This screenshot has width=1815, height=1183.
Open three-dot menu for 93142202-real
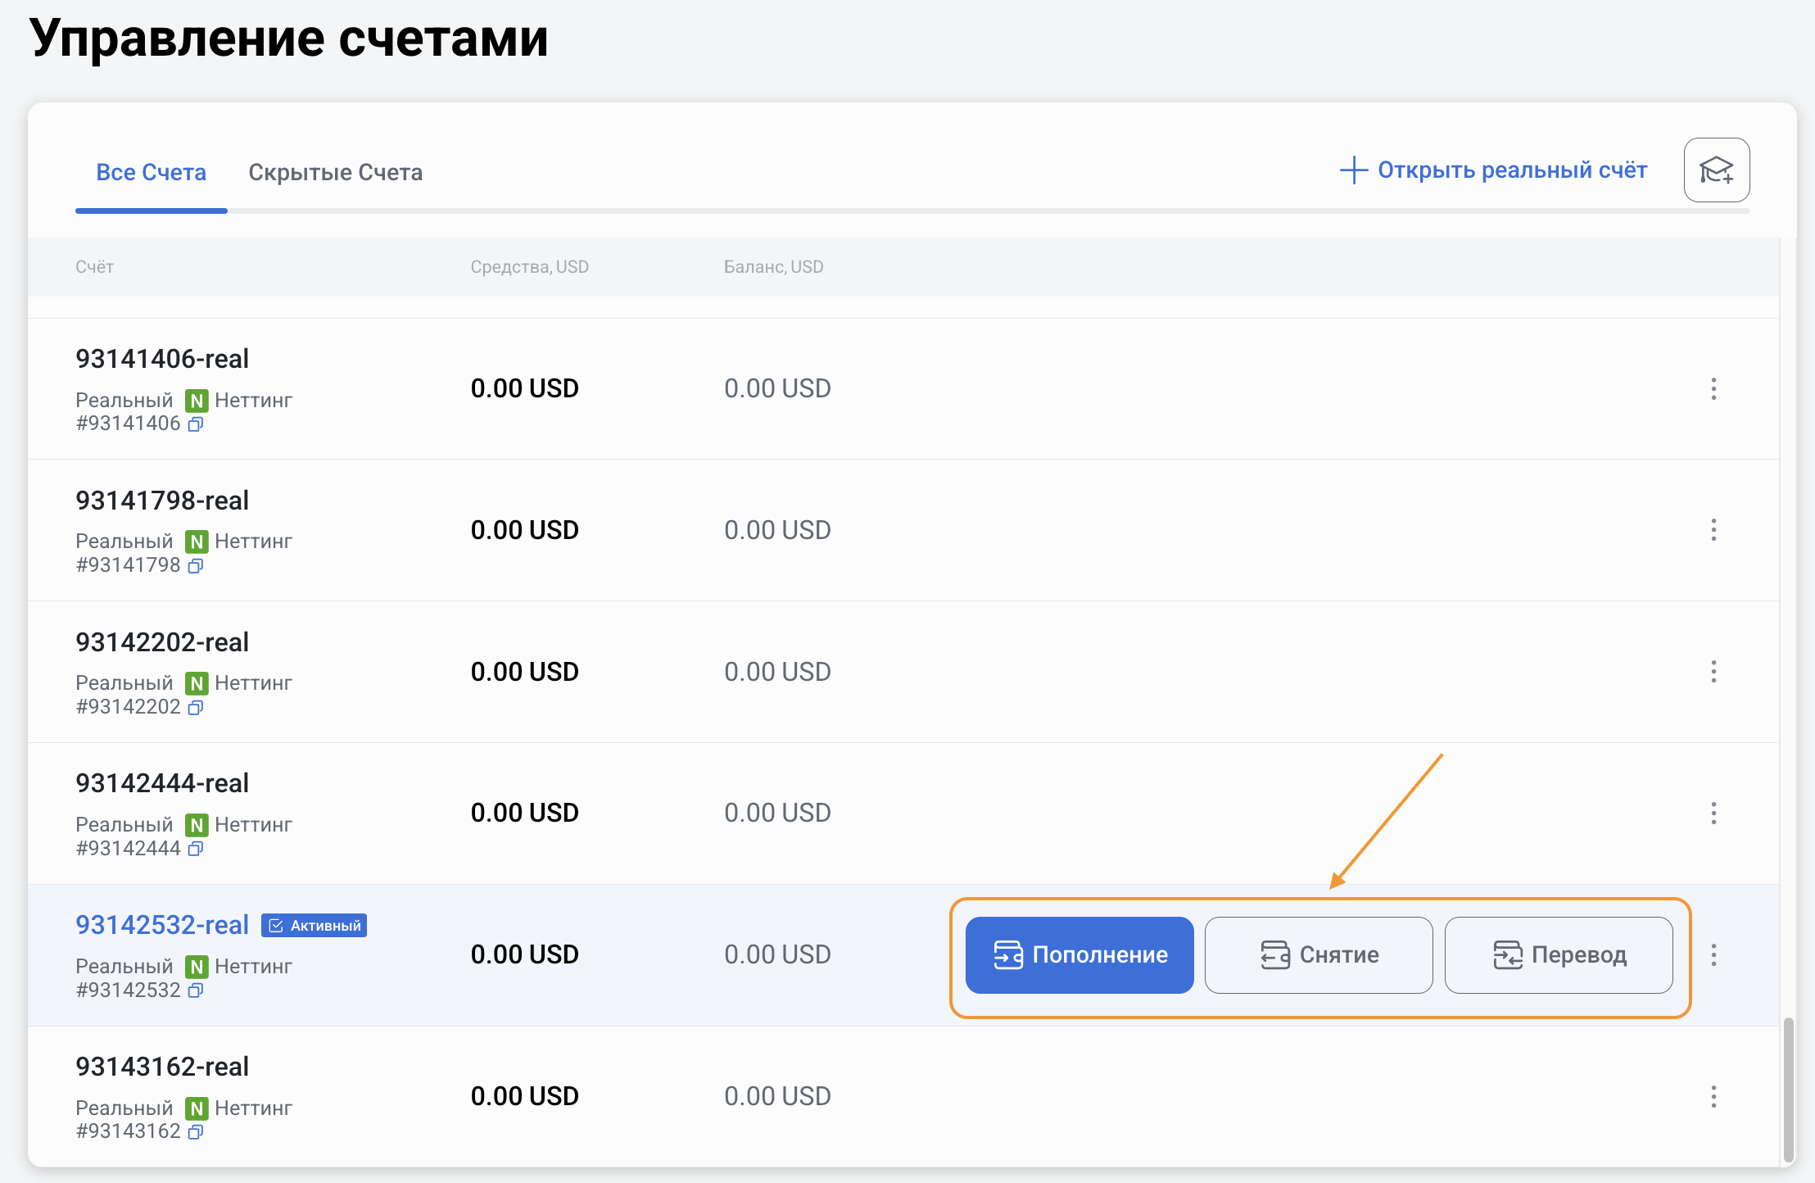point(1713,672)
